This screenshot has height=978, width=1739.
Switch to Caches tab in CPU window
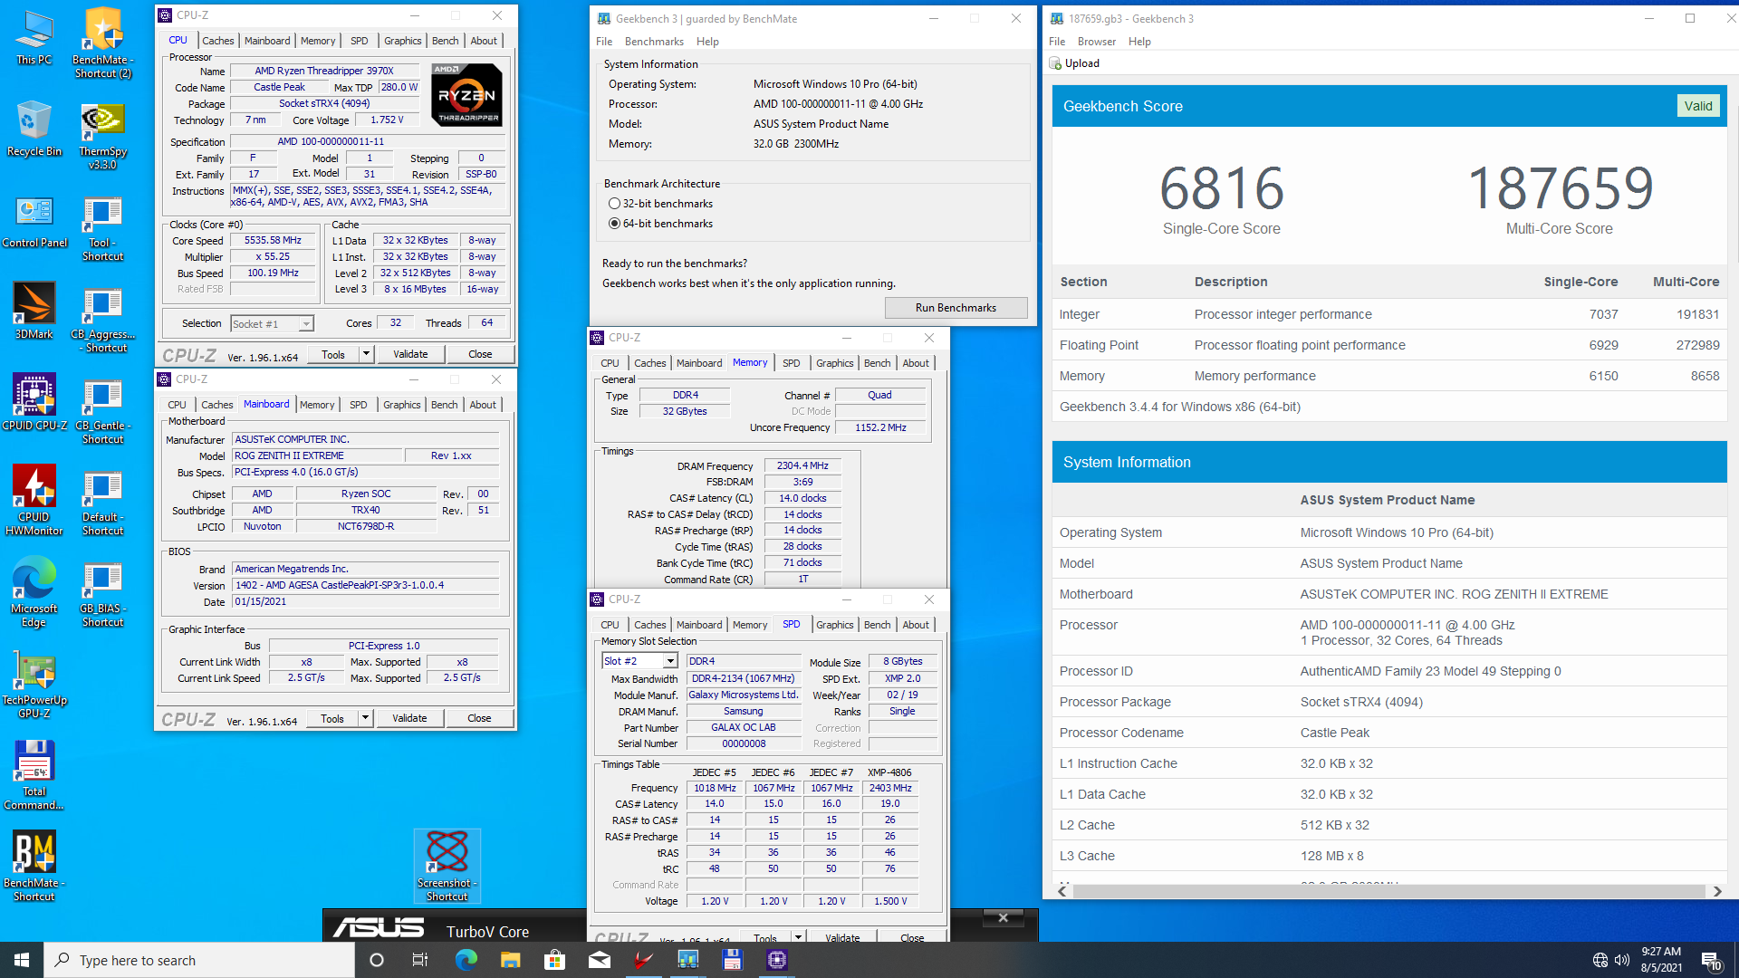217,41
